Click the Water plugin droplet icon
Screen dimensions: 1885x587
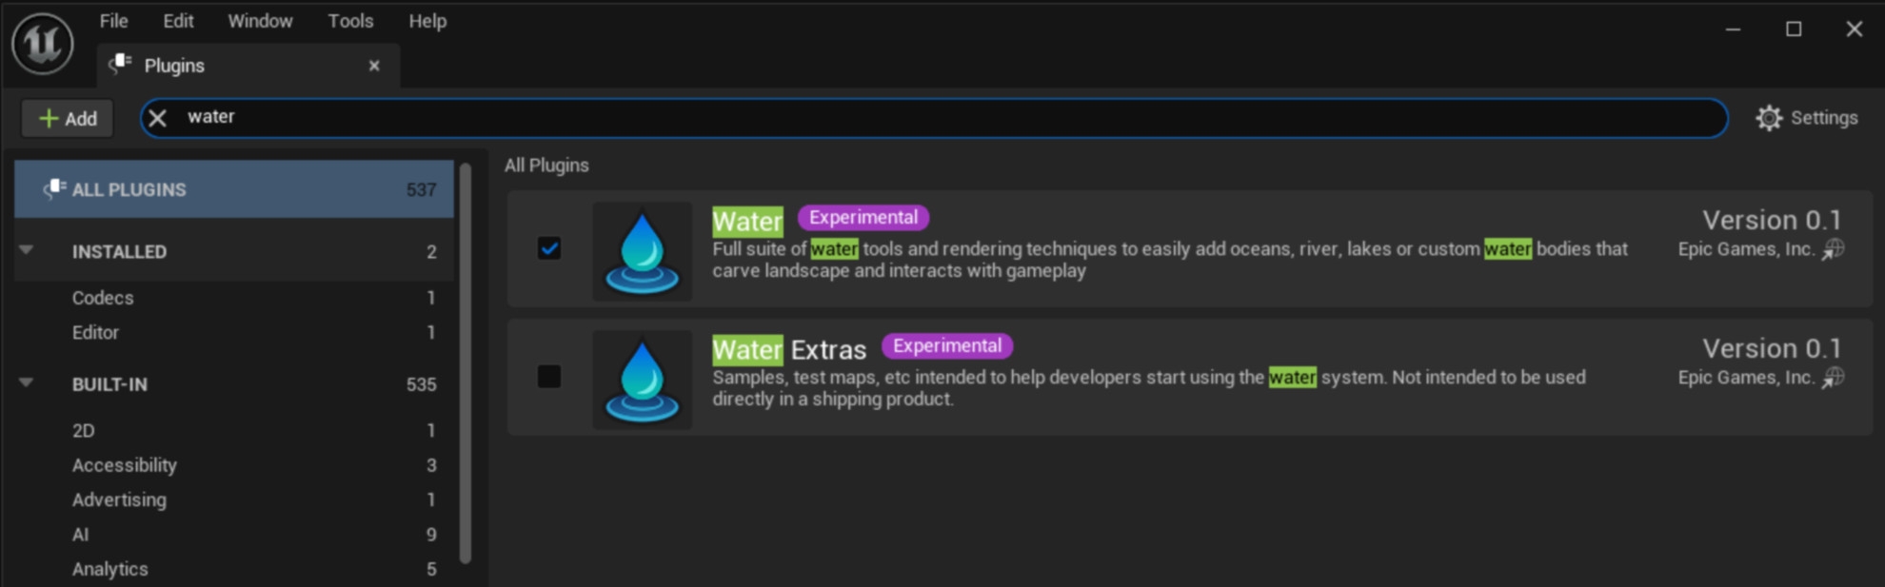click(642, 251)
